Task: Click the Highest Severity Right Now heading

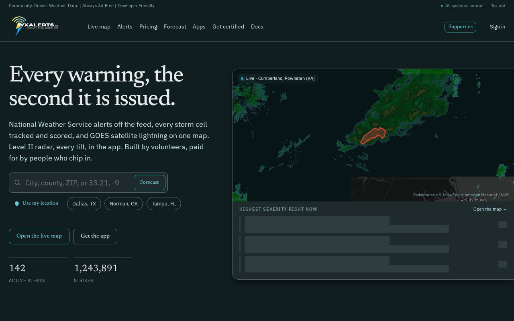Action: (x=278, y=209)
